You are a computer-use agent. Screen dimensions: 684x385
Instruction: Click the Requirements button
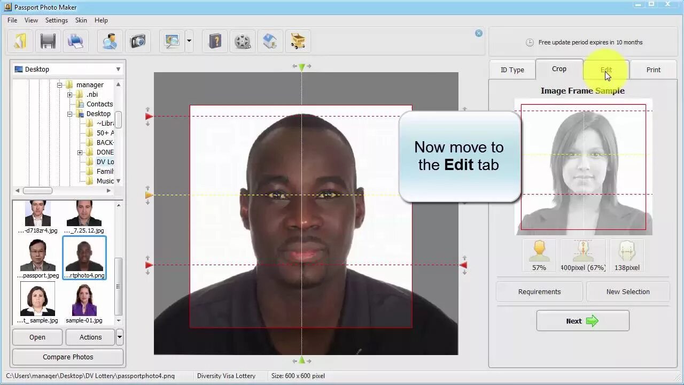(539, 292)
